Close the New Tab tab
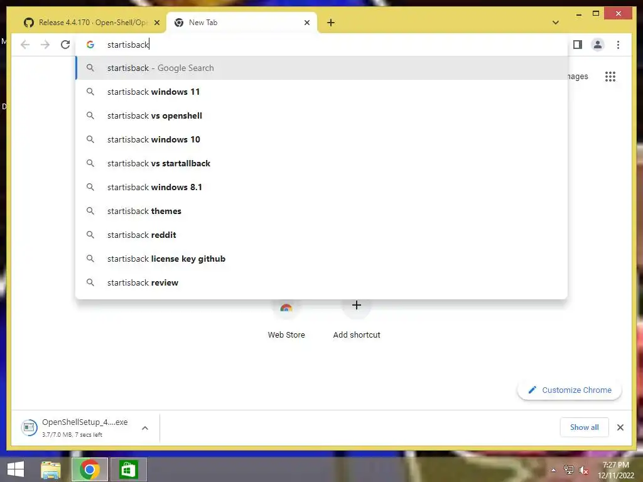Image resolution: width=643 pixels, height=482 pixels. (306, 23)
